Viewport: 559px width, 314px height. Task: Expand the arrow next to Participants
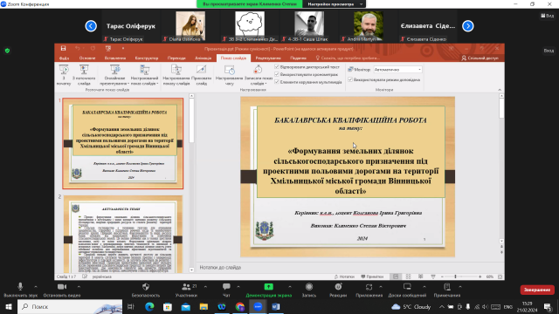coord(205,287)
